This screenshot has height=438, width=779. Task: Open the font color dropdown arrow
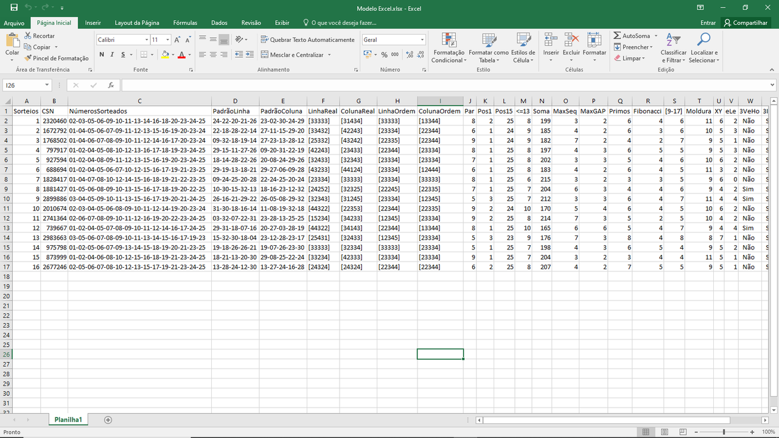click(x=189, y=55)
